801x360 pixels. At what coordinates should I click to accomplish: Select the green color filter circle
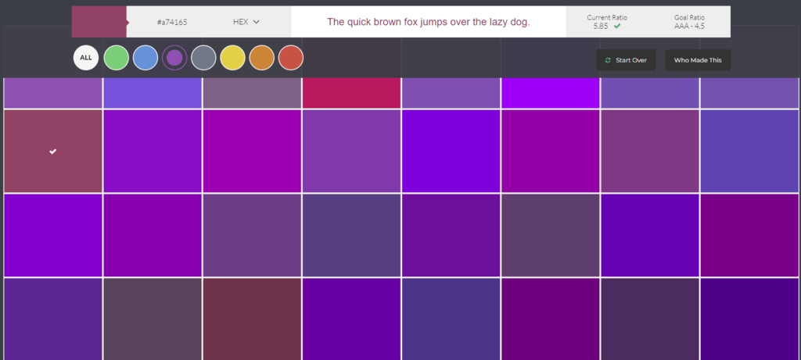[x=116, y=58]
